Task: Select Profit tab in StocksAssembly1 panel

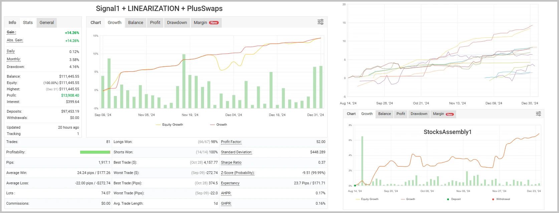Action: click(400, 114)
